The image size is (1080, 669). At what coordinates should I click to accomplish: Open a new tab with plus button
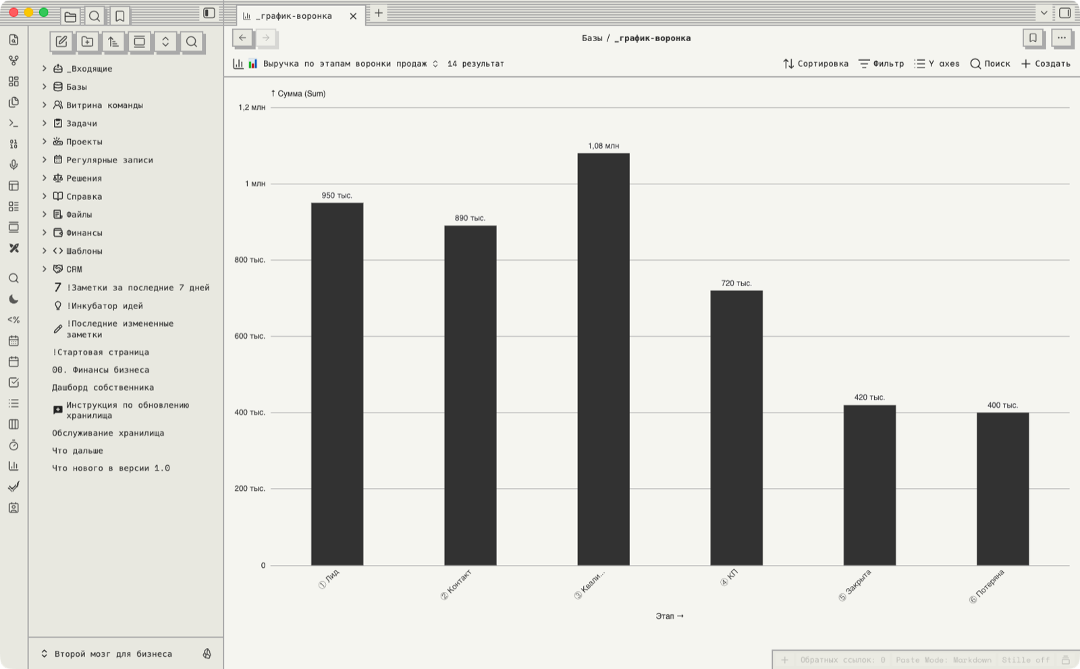point(379,13)
